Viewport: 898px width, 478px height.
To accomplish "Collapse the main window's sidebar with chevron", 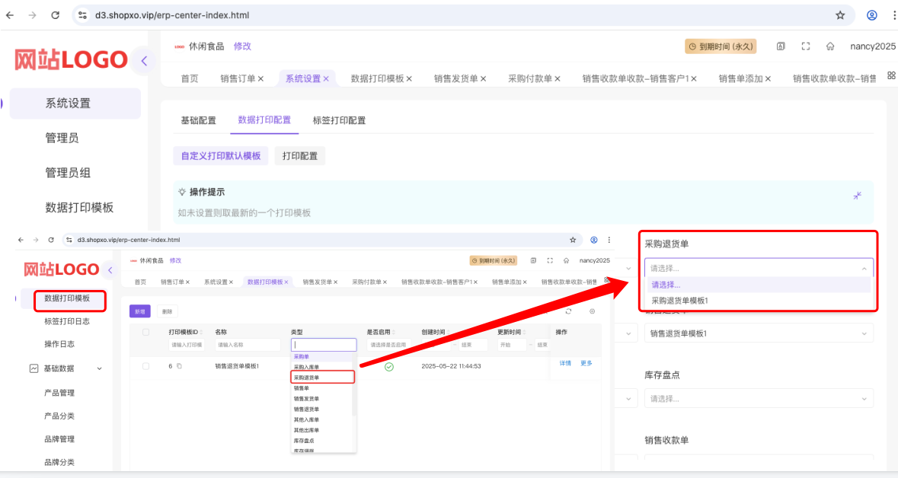I will pos(144,60).
